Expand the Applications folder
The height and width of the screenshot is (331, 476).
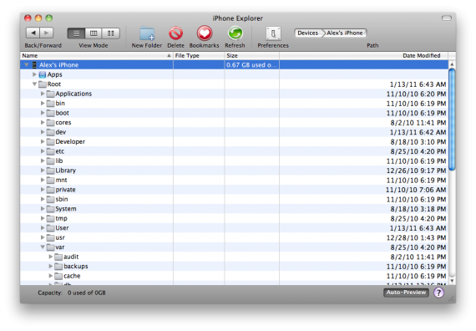(43, 94)
